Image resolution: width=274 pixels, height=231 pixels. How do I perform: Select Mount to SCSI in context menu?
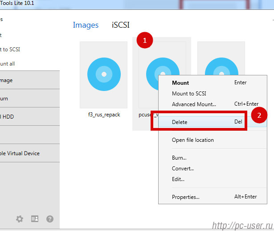point(189,94)
